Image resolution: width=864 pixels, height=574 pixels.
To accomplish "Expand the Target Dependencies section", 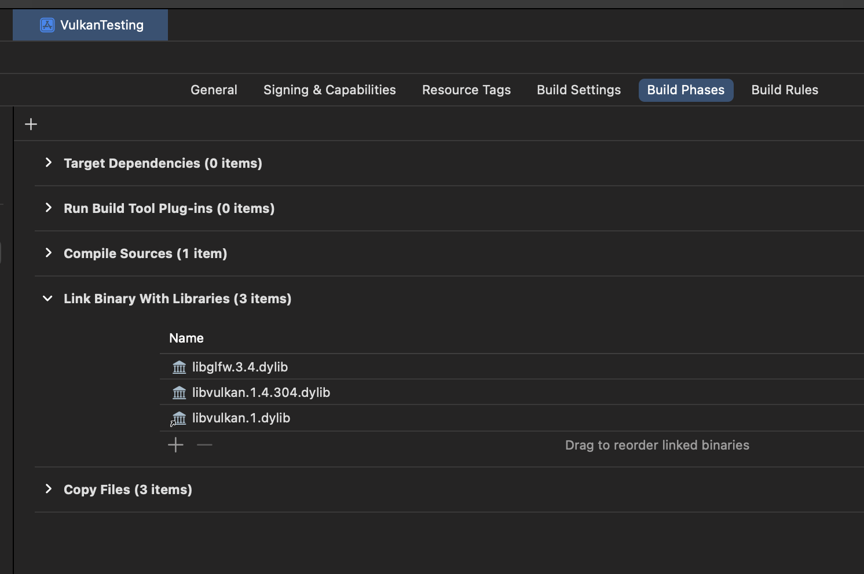I will (49, 163).
